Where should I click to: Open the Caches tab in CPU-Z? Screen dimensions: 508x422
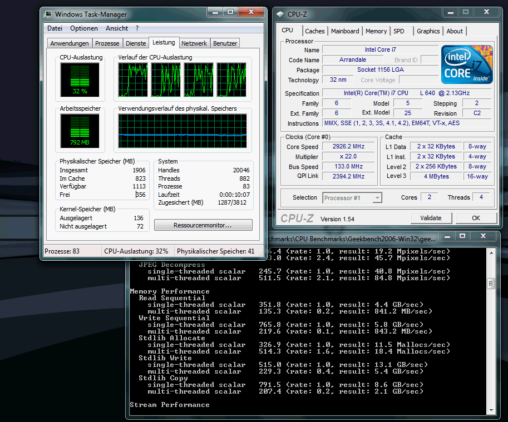click(x=314, y=31)
